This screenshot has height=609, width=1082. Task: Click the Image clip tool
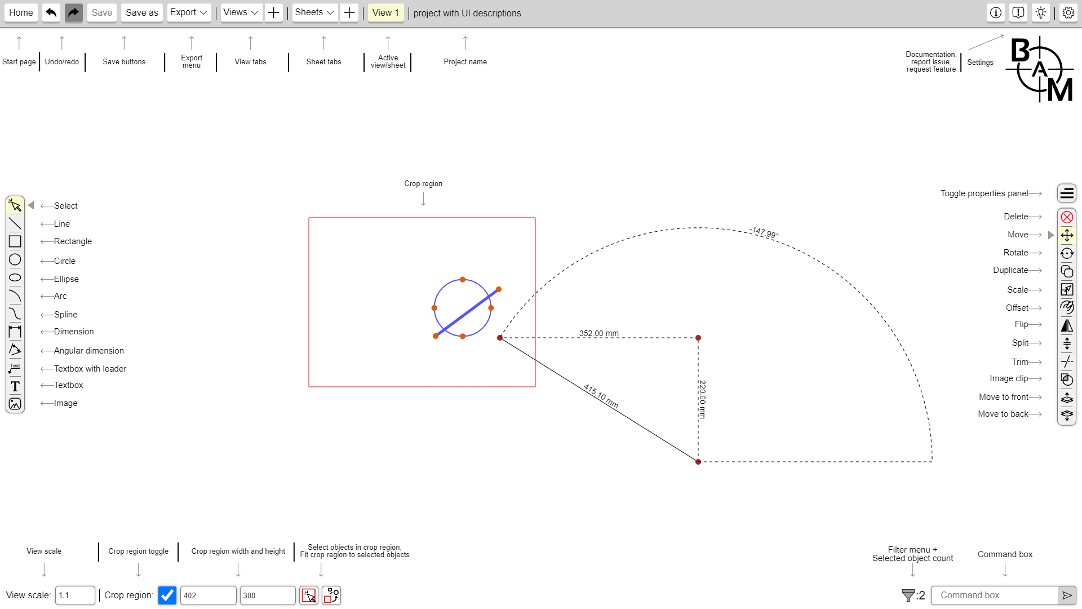[1067, 379]
